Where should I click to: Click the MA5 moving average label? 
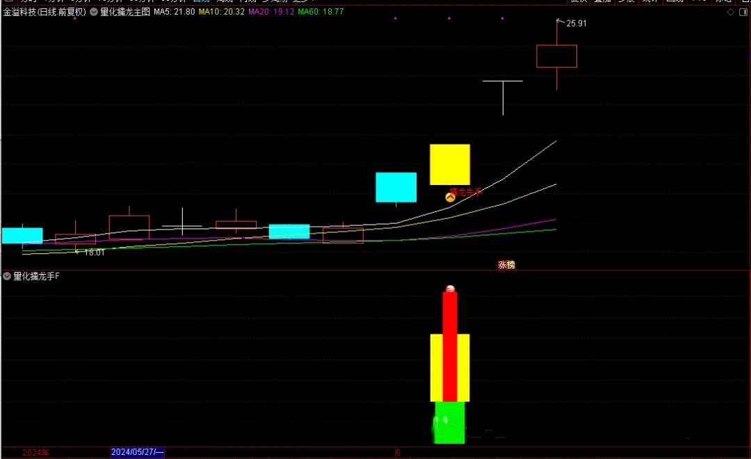click(x=174, y=12)
